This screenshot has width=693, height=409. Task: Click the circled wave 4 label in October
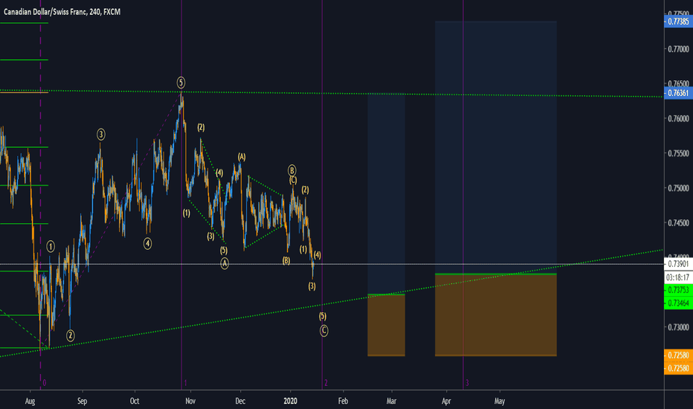click(148, 242)
